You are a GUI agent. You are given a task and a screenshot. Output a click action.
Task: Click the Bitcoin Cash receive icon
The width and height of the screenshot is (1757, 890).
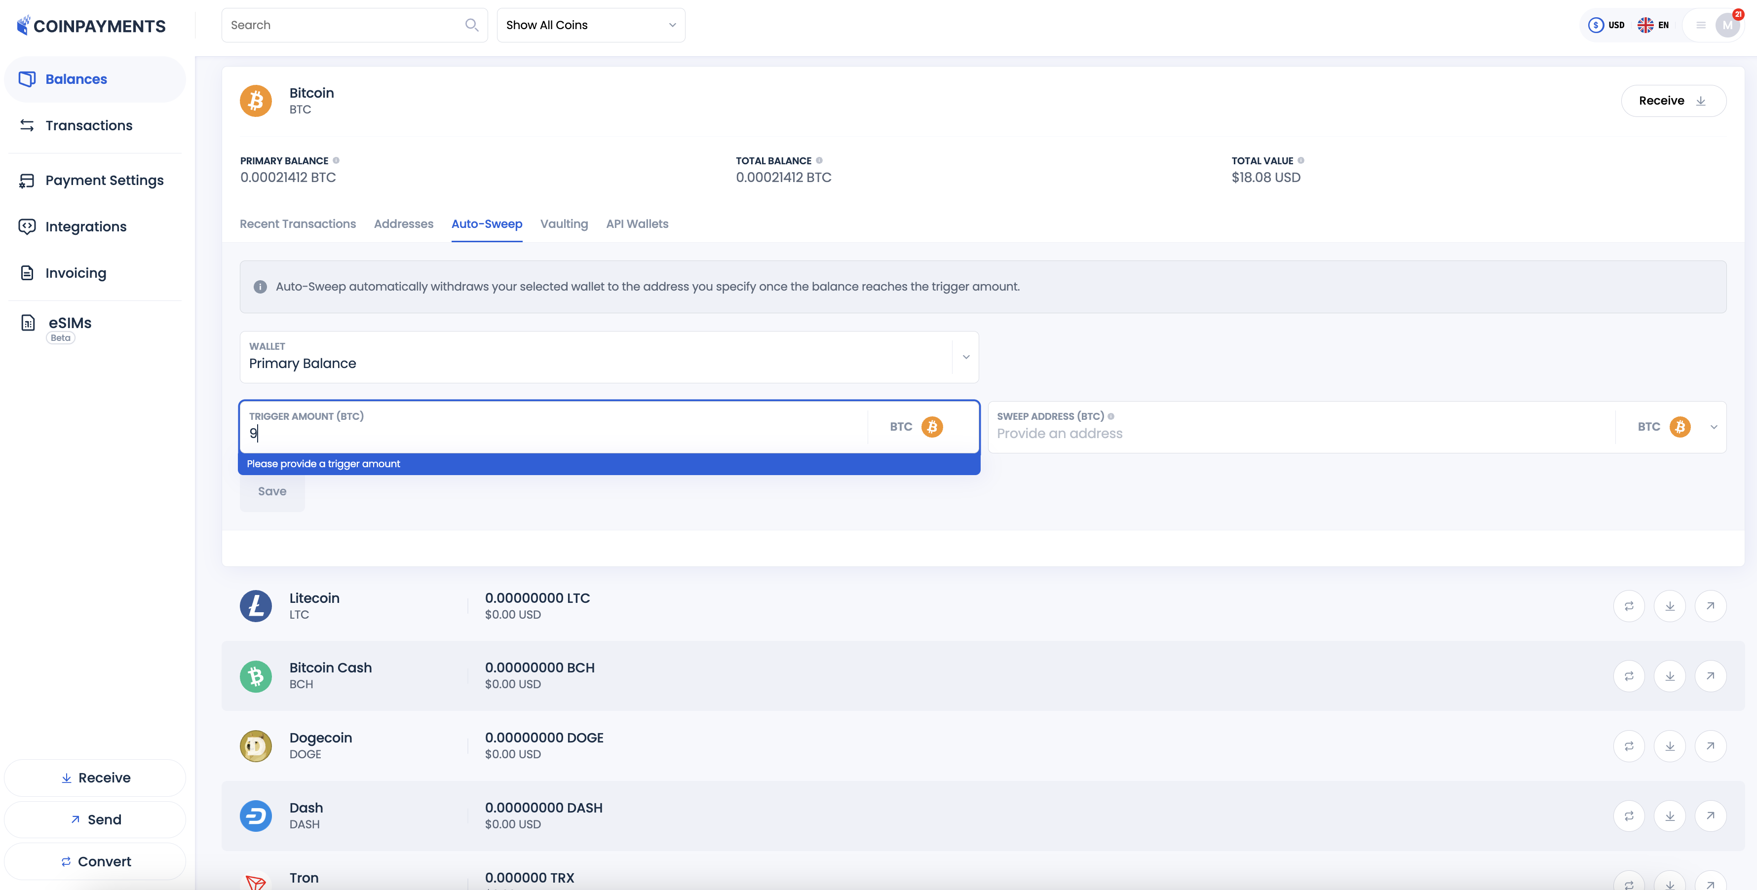(x=1670, y=676)
